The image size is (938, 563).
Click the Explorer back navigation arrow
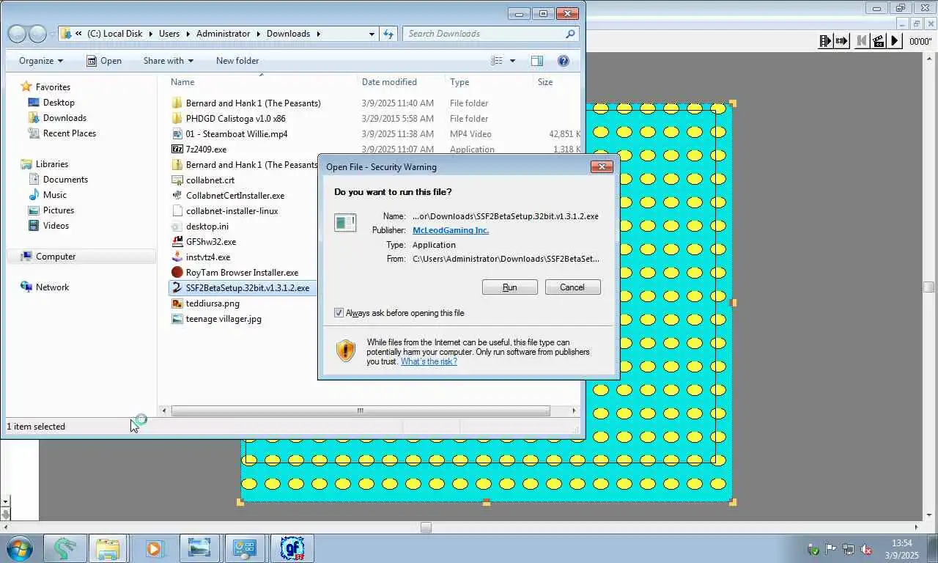tap(17, 34)
